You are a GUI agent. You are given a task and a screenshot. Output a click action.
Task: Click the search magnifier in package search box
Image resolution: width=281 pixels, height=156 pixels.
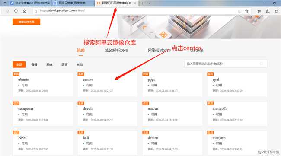(262, 64)
